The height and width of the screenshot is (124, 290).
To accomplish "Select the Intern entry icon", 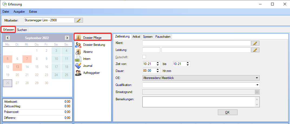I will point(78,59).
